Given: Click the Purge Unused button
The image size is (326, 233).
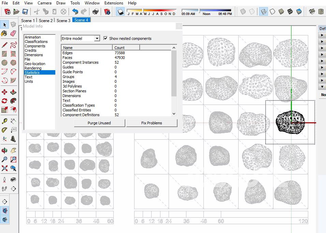Looking at the screenshot, I should point(99,123).
